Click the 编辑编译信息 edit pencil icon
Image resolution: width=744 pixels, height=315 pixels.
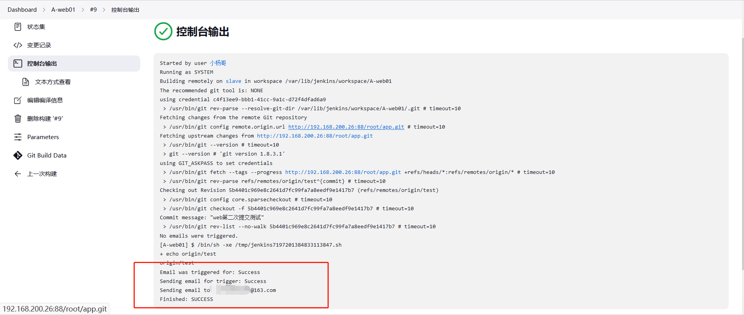coord(18,100)
